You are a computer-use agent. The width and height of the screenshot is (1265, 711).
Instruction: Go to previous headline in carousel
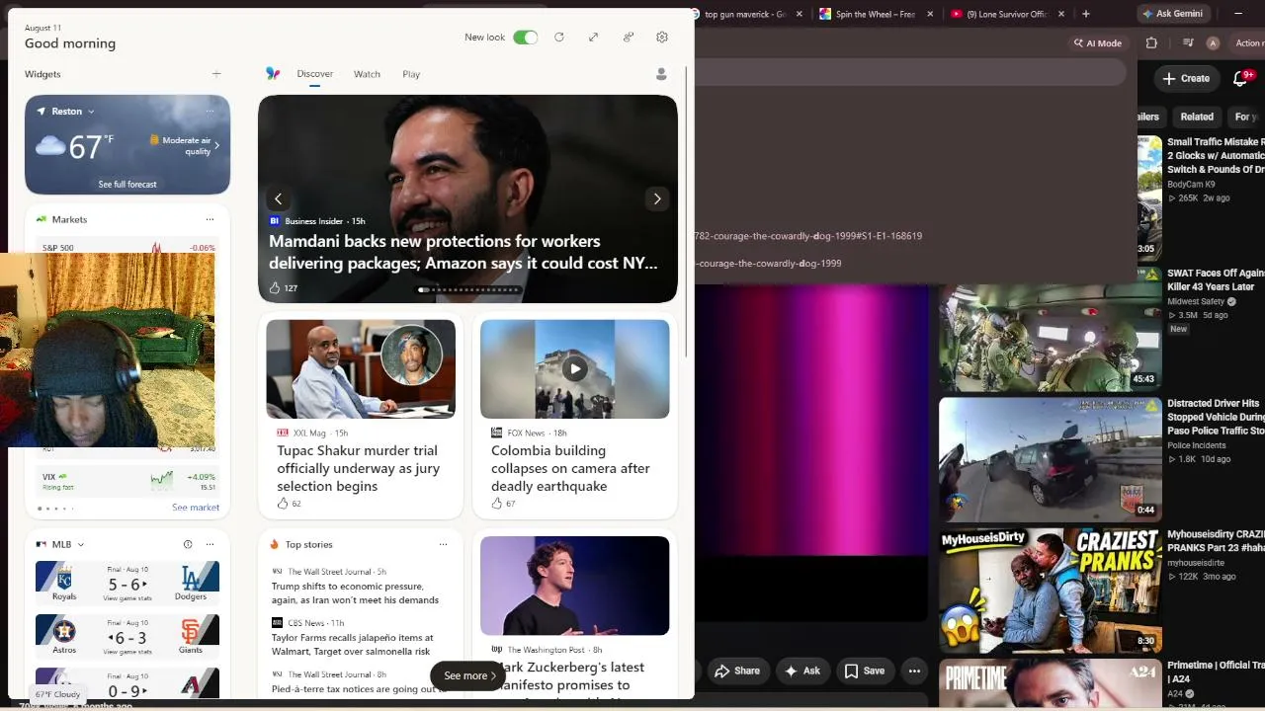click(x=279, y=198)
